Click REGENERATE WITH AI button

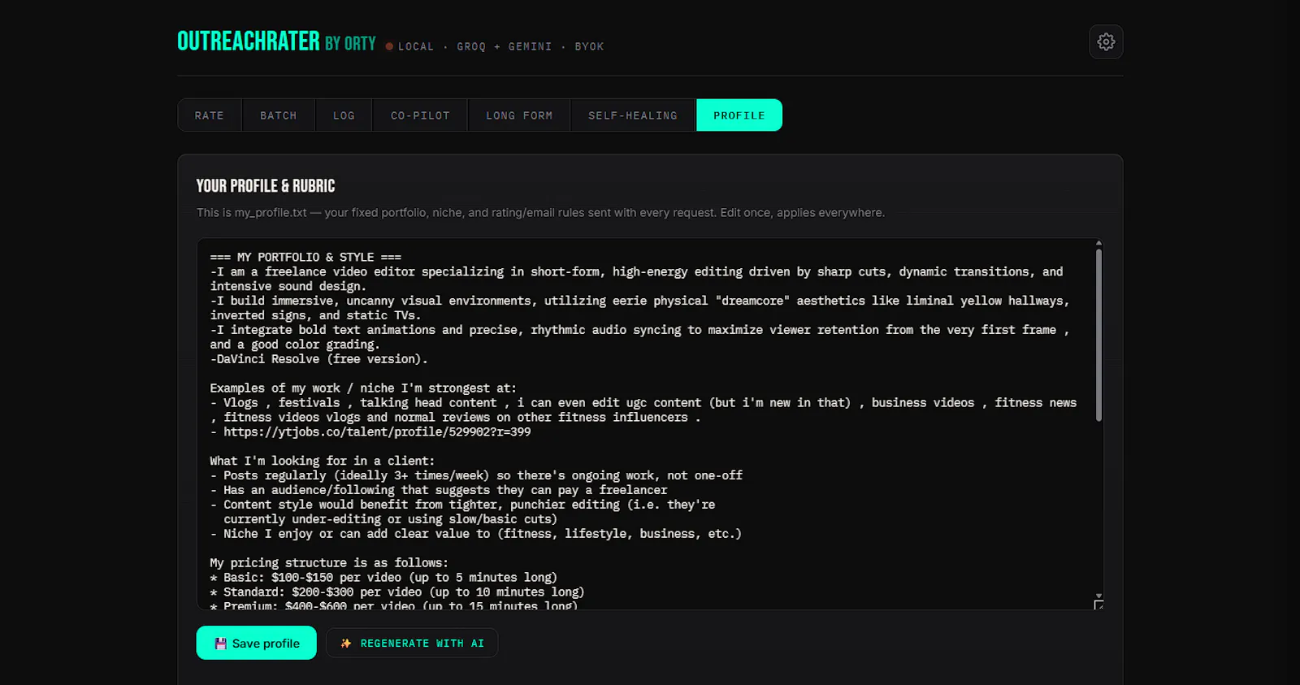(x=412, y=643)
